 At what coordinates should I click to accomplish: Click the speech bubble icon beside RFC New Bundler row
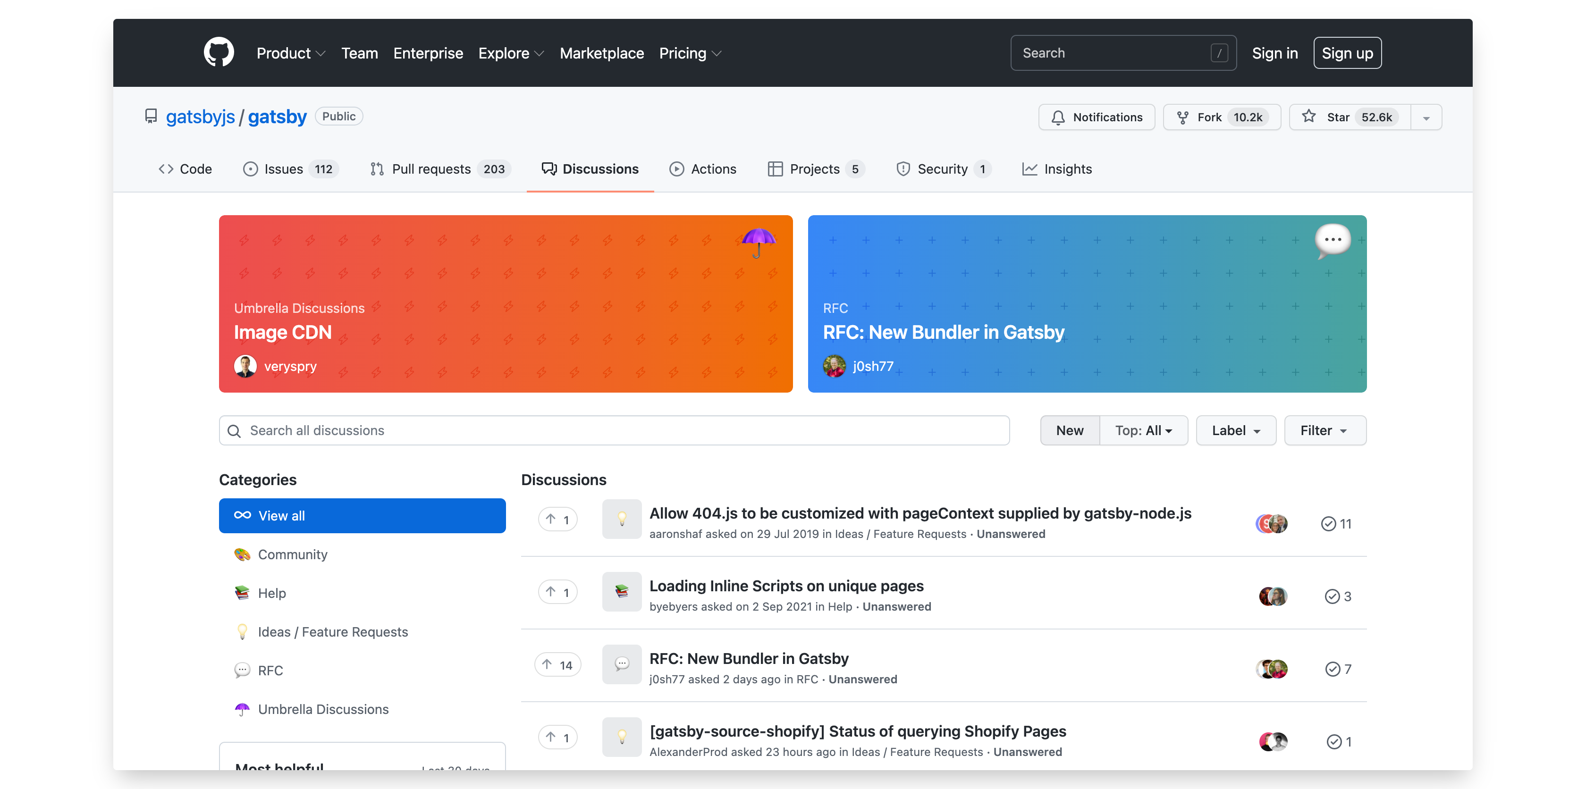tap(622, 664)
